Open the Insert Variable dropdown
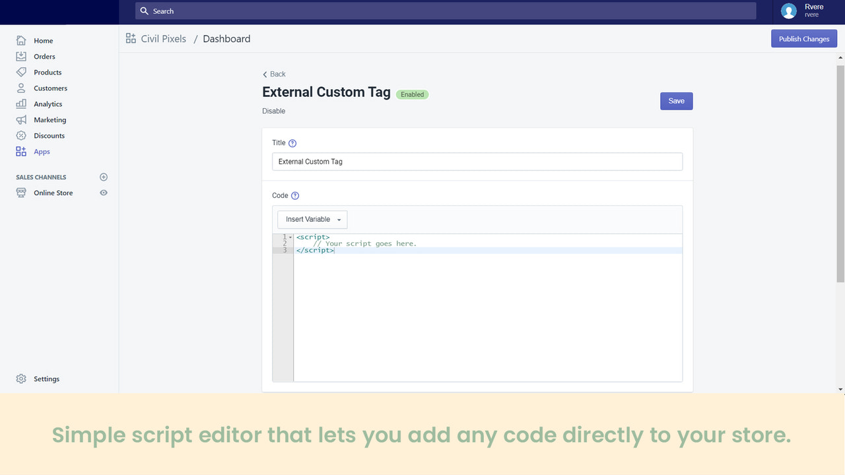This screenshot has width=845, height=475. coord(311,219)
